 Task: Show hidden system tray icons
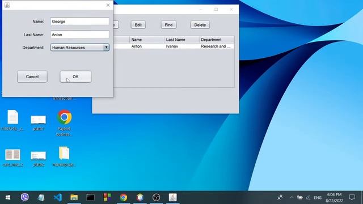[x=292, y=197]
